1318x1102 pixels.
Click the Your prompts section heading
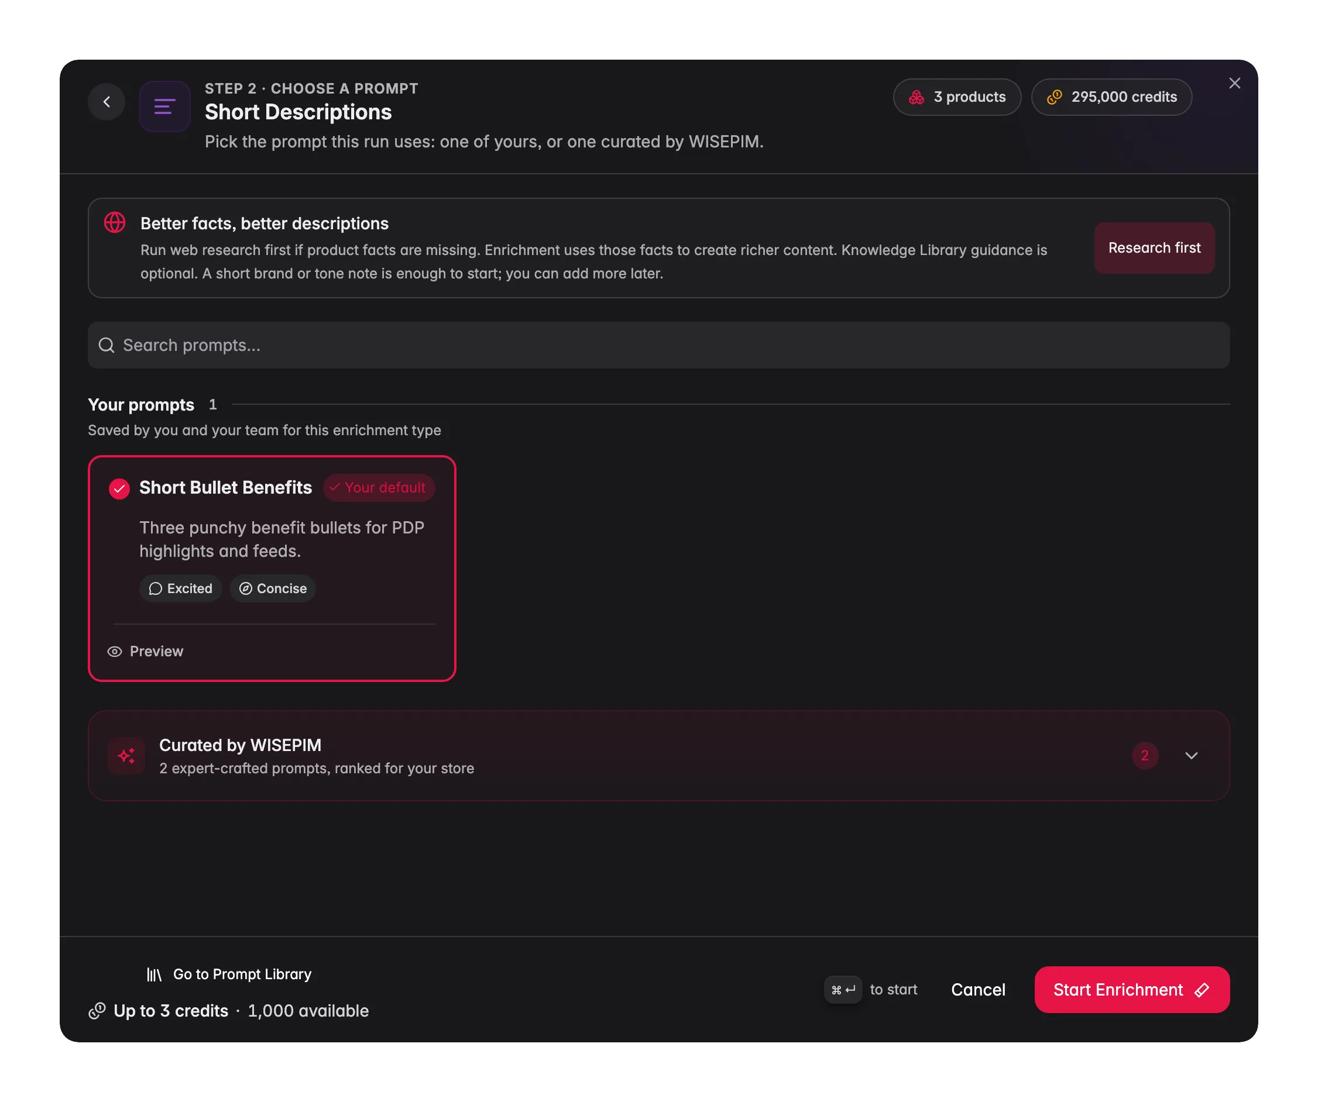(141, 405)
